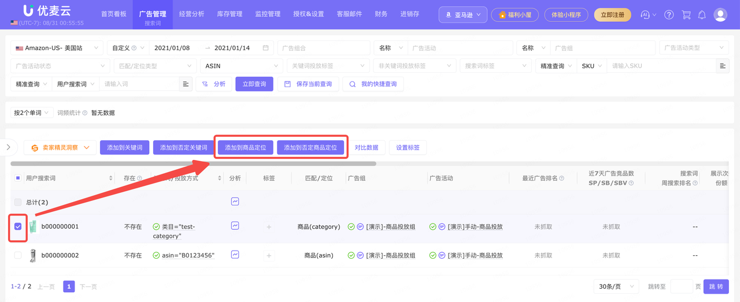Add a tag plus icon for b000000002
Screen dimensions: 740x302
pos(269,255)
